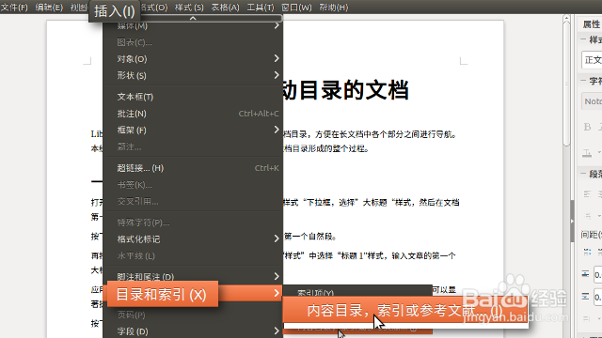Expand the 脚注和尾注(D) submenu arrow
Image resolution: width=602 pixels, height=338 pixels.
click(277, 276)
